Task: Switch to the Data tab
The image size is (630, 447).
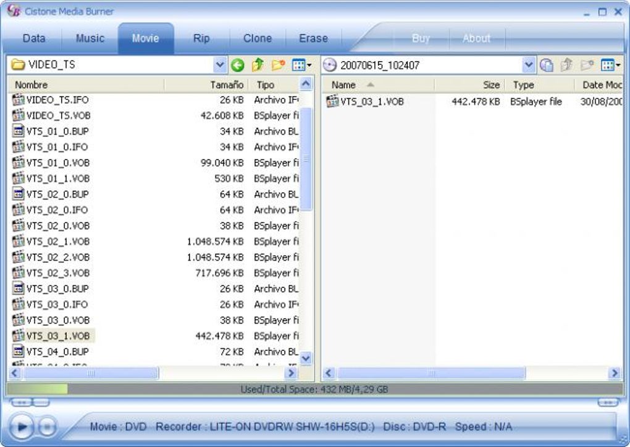Action: tap(34, 38)
